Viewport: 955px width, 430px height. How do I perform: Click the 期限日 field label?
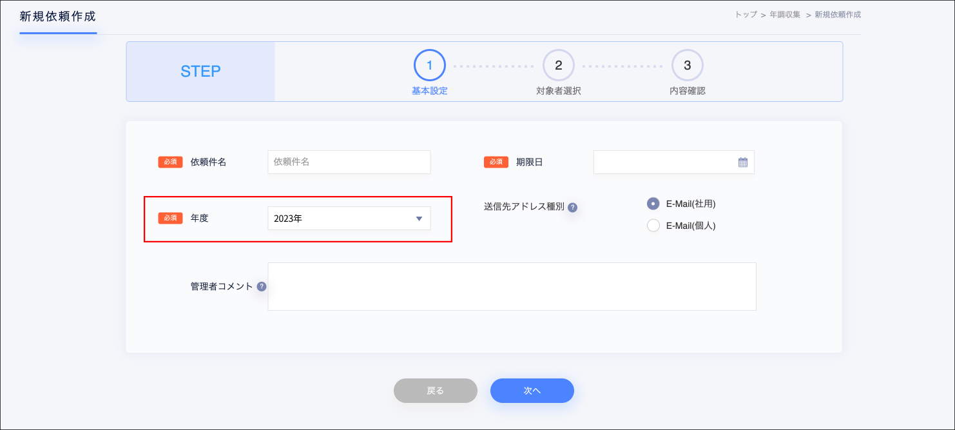530,162
